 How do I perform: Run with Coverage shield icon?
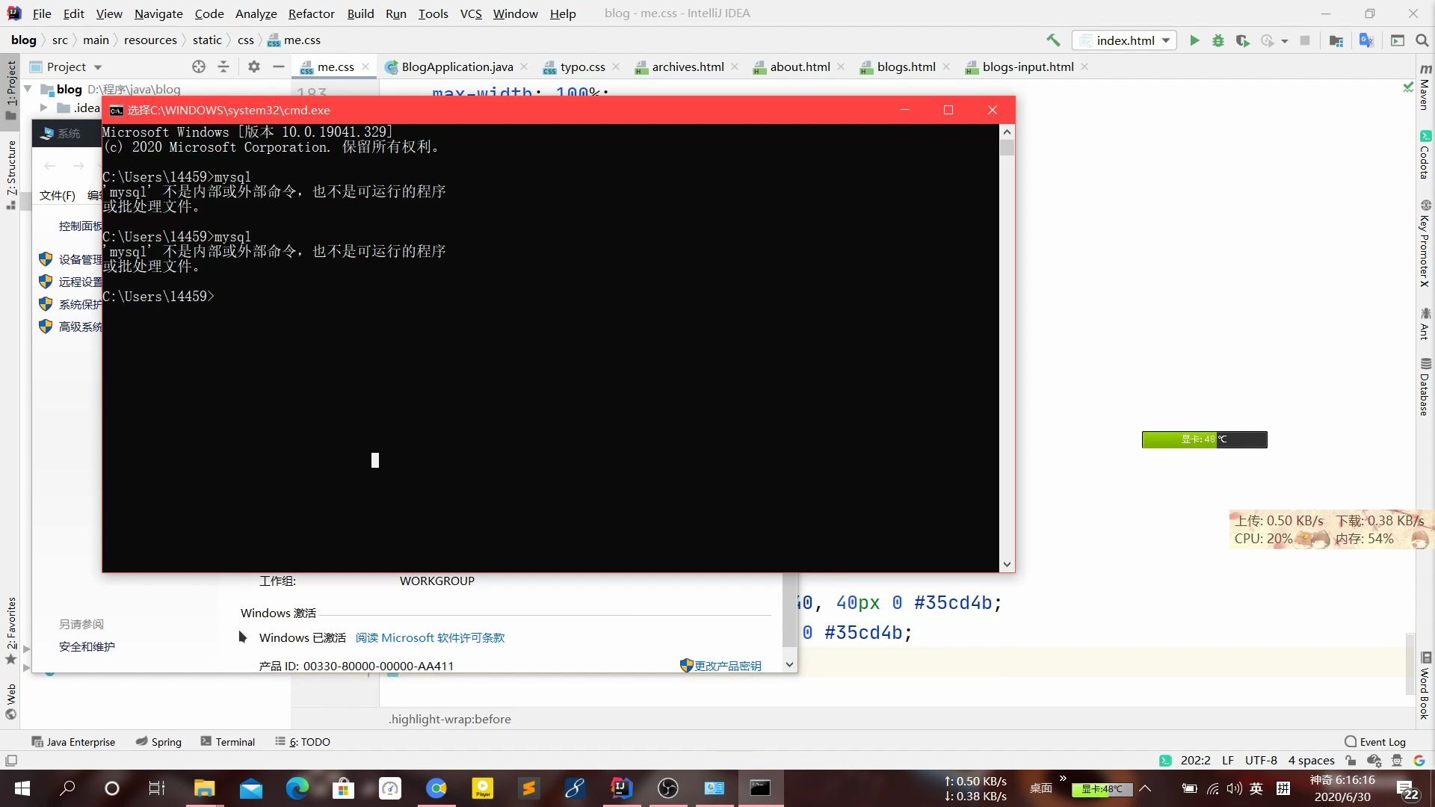(1242, 40)
